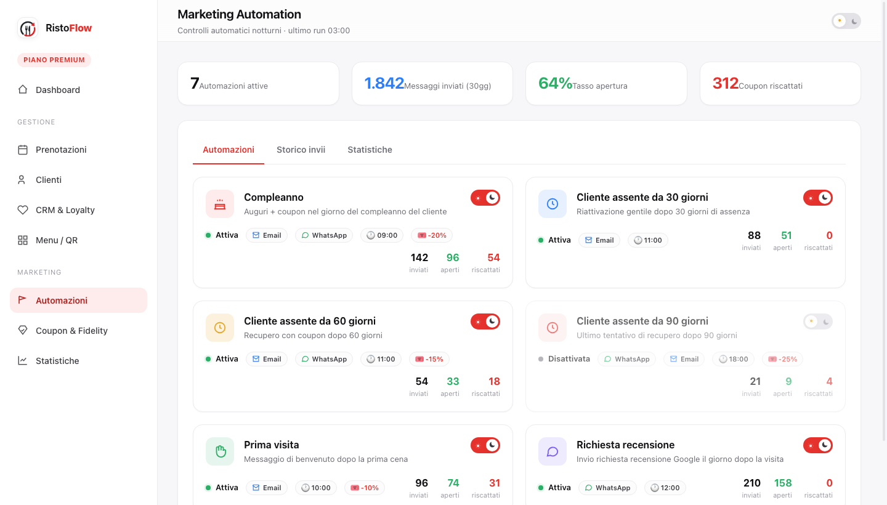
Task: Toggle the dark mode switch in header
Action: point(846,21)
